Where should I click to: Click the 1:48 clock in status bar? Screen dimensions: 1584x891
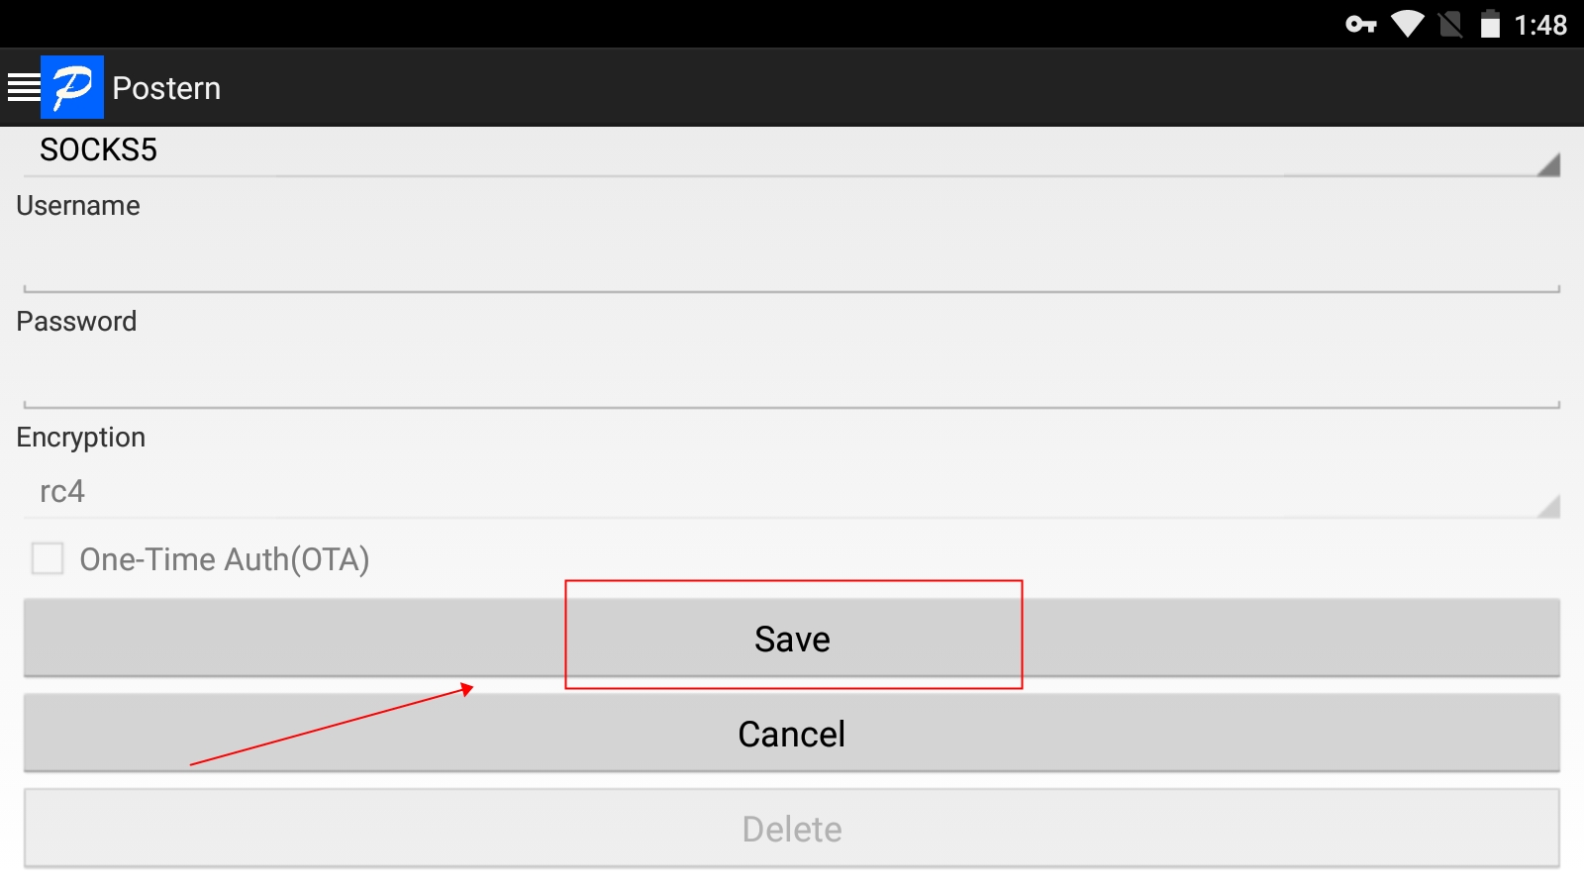pyautogui.click(x=1540, y=25)
